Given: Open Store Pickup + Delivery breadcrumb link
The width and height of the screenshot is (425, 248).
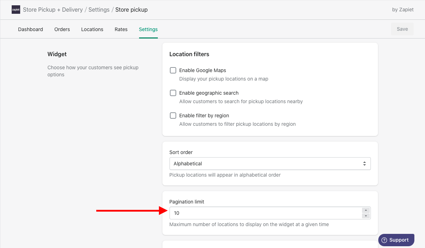Looking at the screenshot, I should (53, 10).
